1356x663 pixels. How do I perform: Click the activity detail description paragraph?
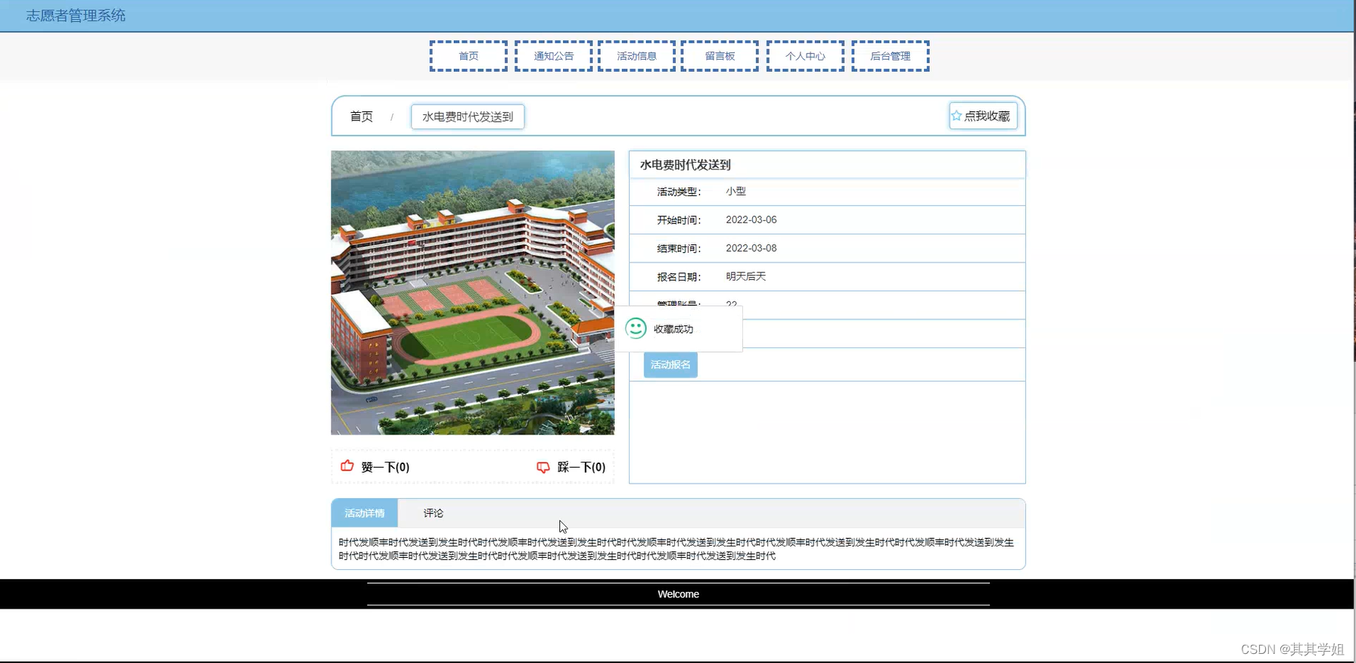pyautogui.click(x=676, y=549)
